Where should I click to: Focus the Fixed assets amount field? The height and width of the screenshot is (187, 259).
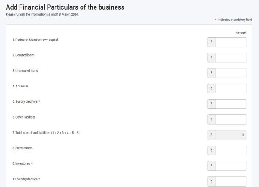click(x=231, y=150)
